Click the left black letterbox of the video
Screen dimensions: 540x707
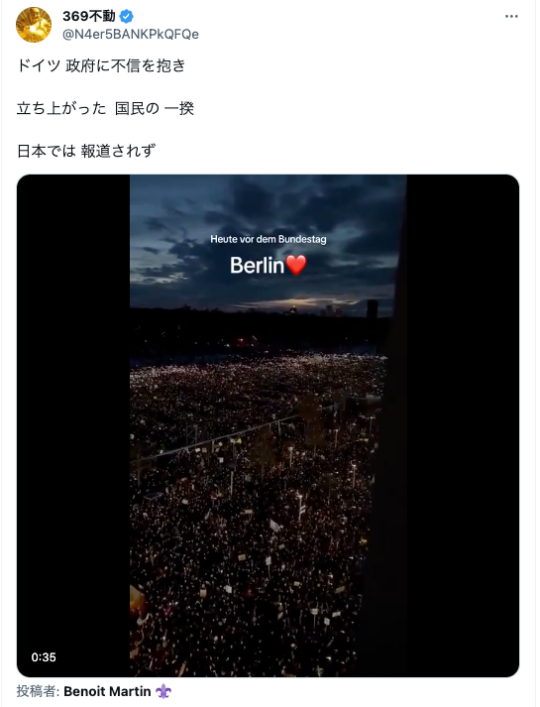click(x=73, y=425)
